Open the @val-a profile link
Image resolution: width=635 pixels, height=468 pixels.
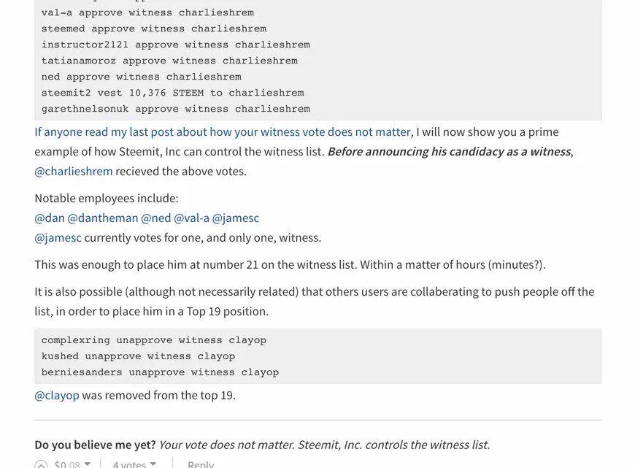click(191, 218)
